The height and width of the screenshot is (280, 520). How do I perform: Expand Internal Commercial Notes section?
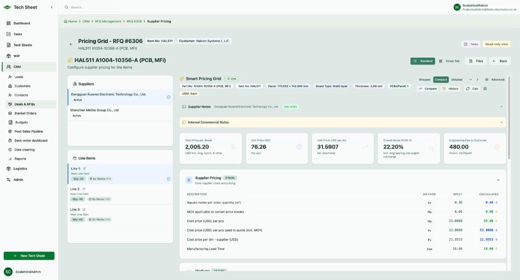501,122
